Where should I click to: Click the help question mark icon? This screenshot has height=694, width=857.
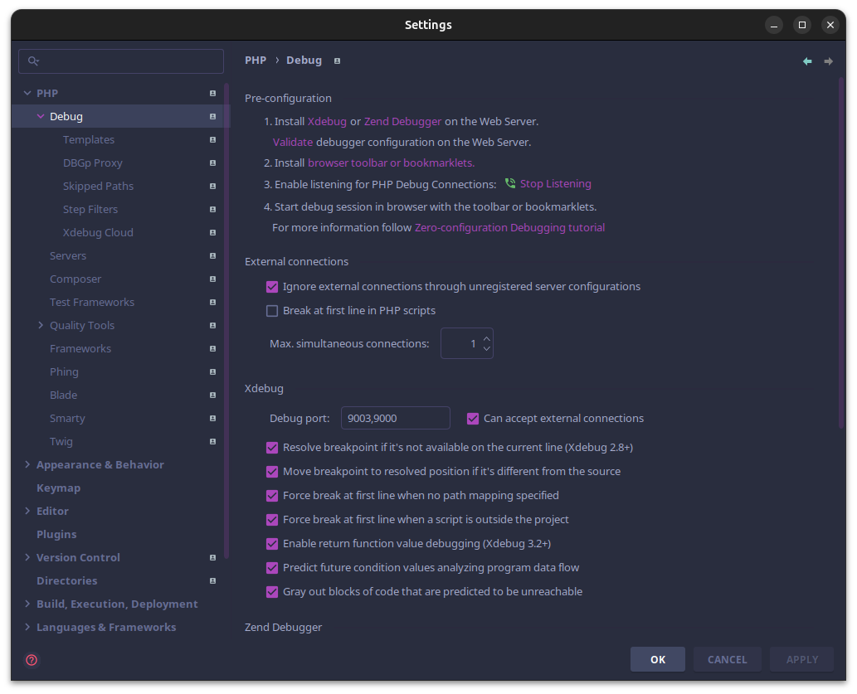coord(32,660)
